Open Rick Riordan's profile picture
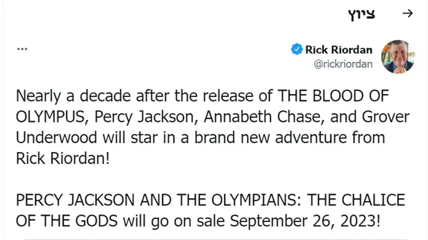 pos(397,57)
